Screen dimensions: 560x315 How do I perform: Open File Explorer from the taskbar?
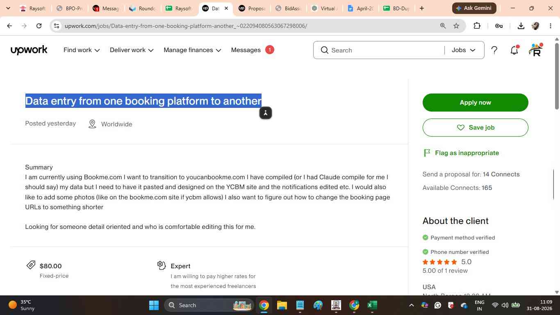tap(282, 305)
